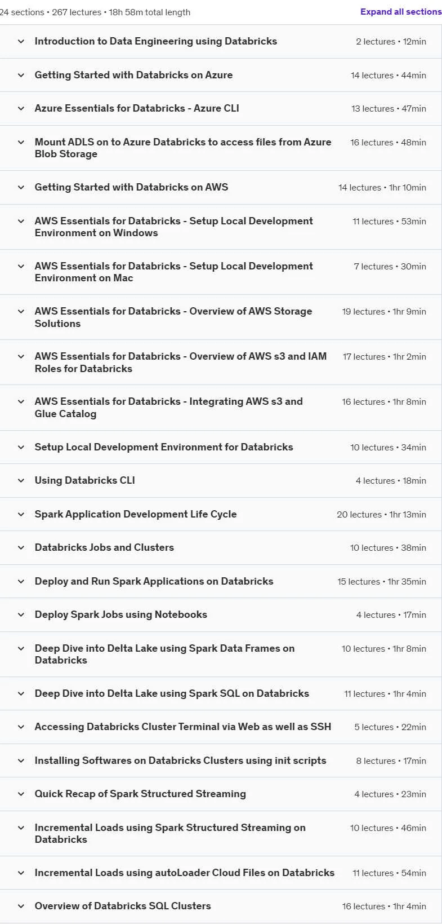This screenshot has height=924, width=442.
Task: Expand chevron next to Using Databricks CLI
Action: pos(21,480)
